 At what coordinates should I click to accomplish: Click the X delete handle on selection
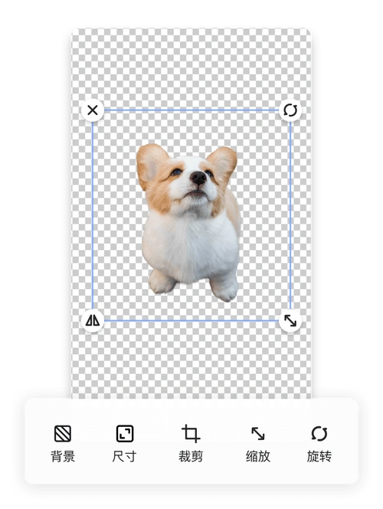tap(93, 110)
